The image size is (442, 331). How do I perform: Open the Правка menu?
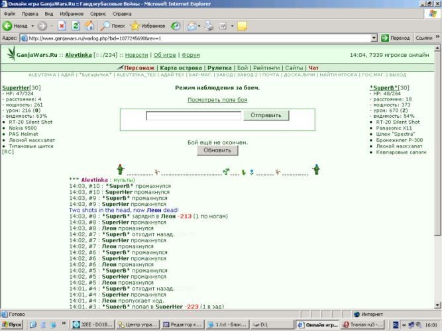(x=30, y=14)
